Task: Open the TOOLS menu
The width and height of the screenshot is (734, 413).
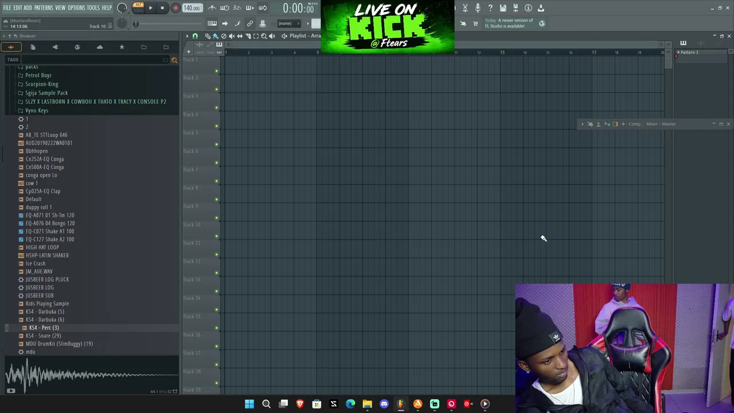Action: (93, 8)
